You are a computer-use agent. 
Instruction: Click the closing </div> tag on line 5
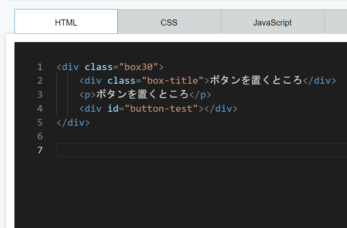(73, 122)
